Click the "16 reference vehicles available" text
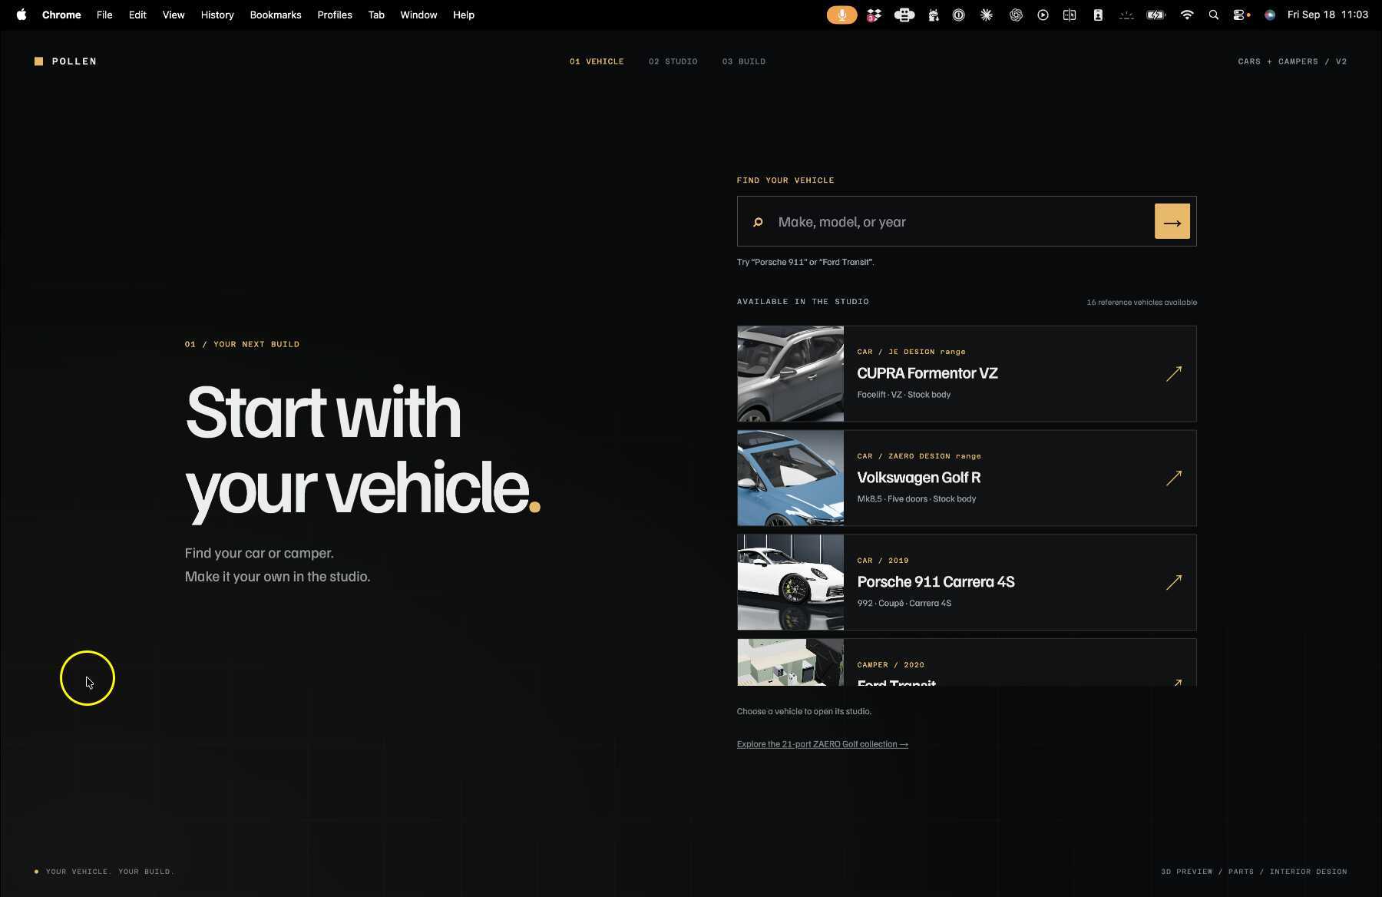 [1142, 303]
